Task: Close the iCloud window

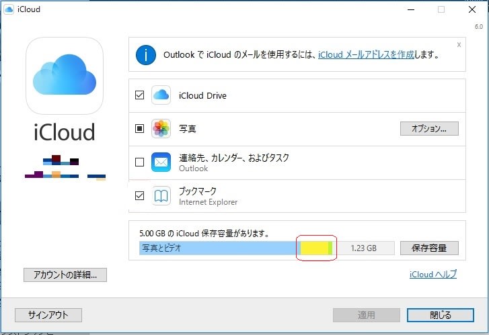Action: pos(472,9)
